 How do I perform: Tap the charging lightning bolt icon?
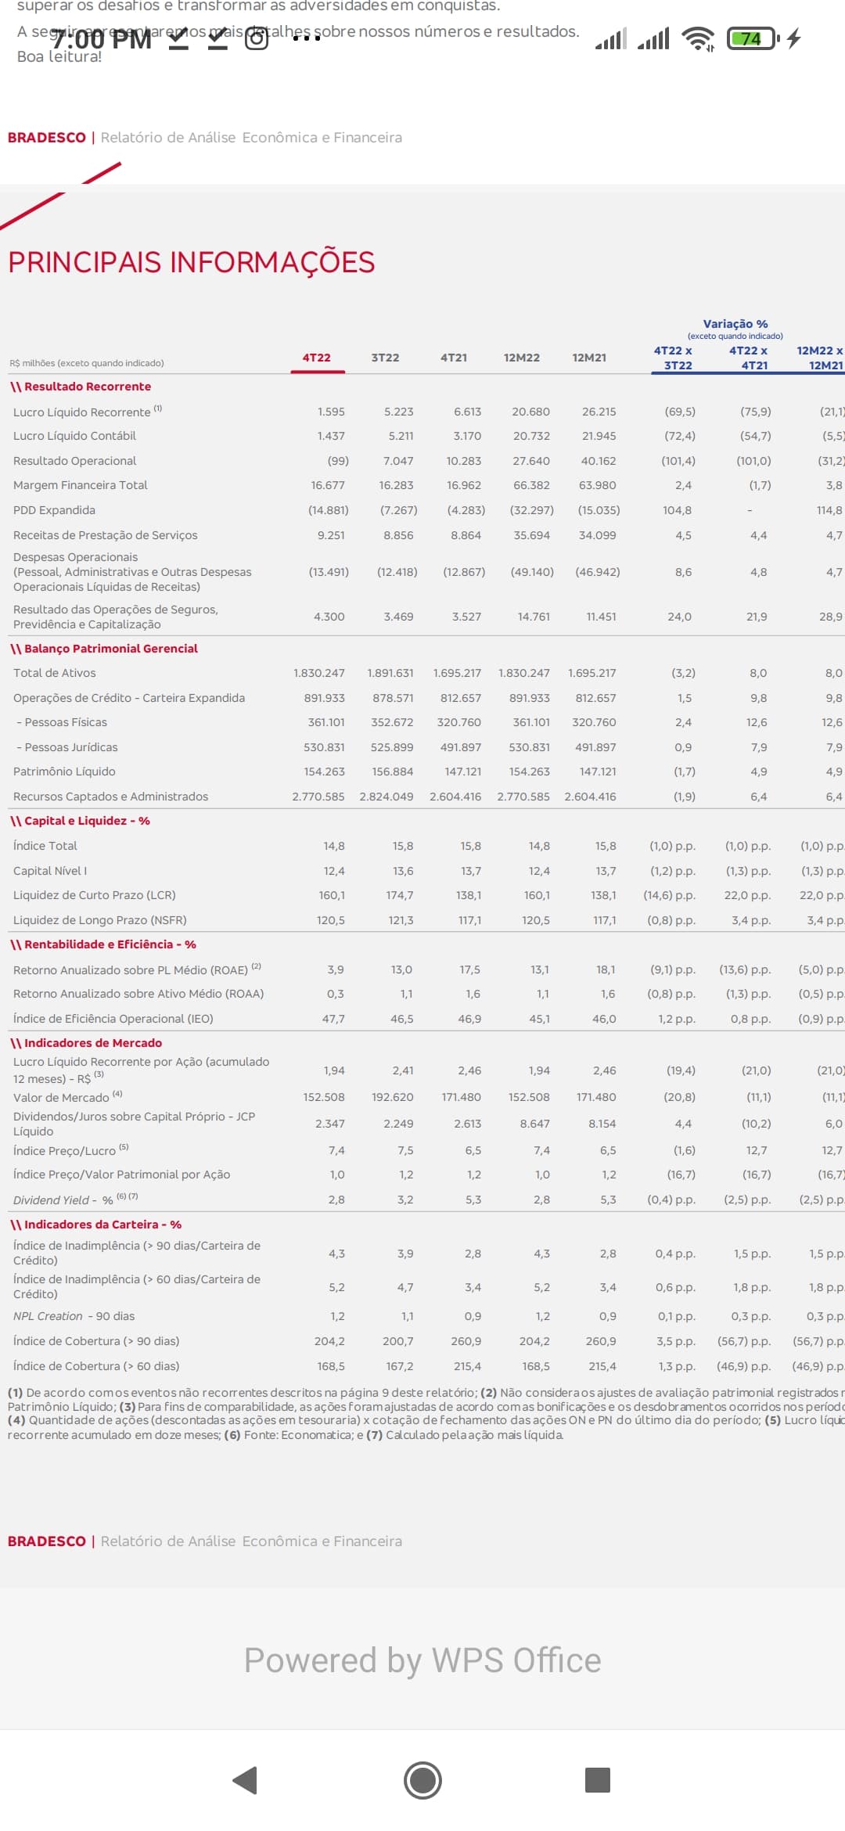point(794,38)
